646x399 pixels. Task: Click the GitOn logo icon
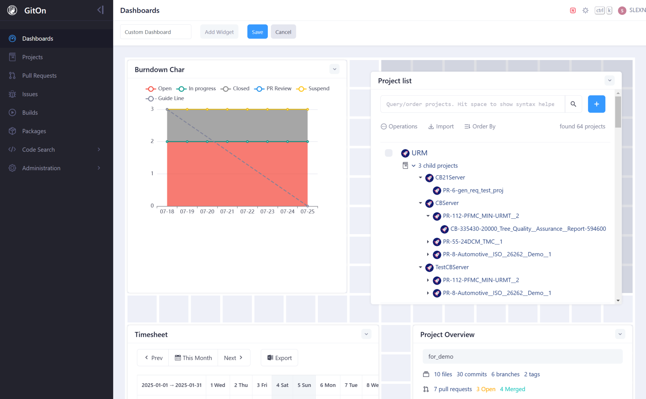click(x=12, y=10)
